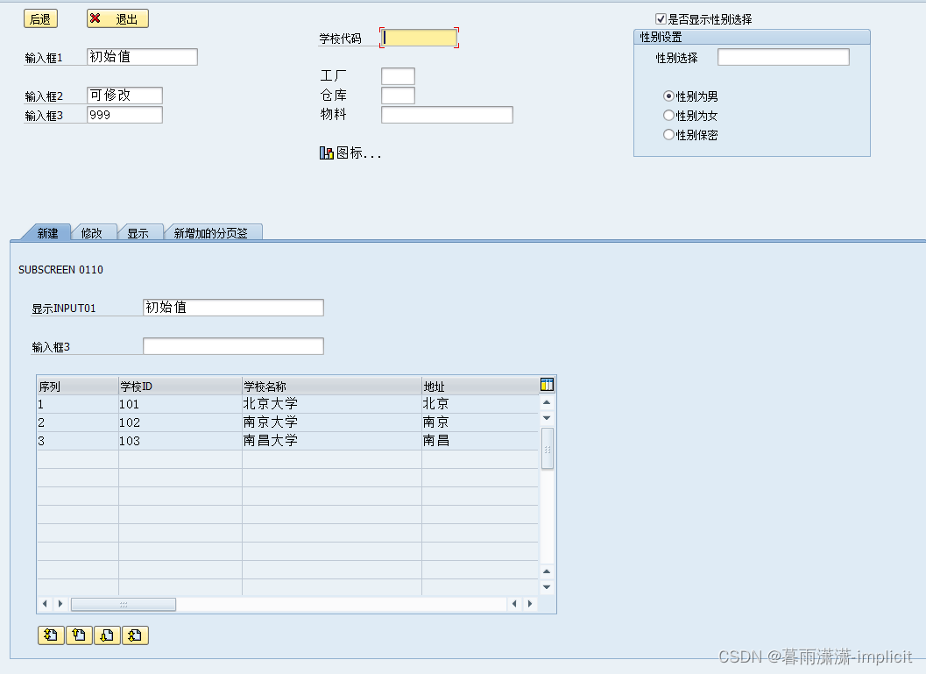Click the delete row icon beneath the table

tap(107, 635)
